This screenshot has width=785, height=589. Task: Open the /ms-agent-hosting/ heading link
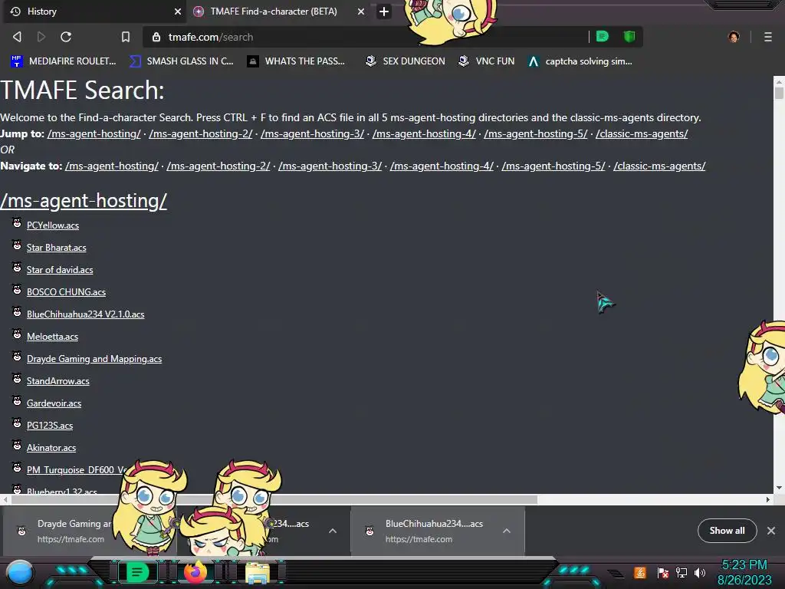coord(84,201)
